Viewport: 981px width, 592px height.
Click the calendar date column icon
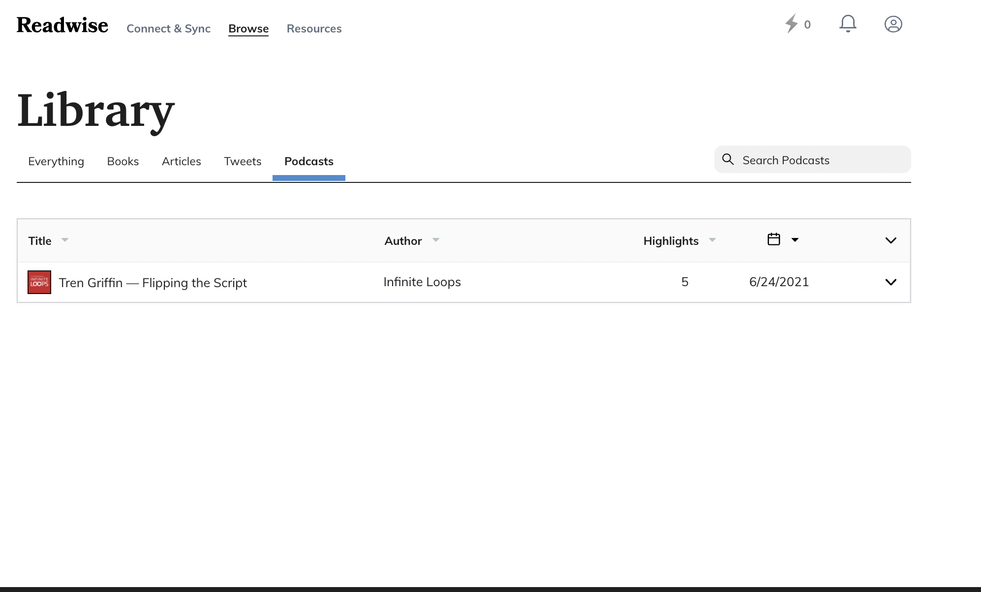pyautogui.click(x=774, y=239)
